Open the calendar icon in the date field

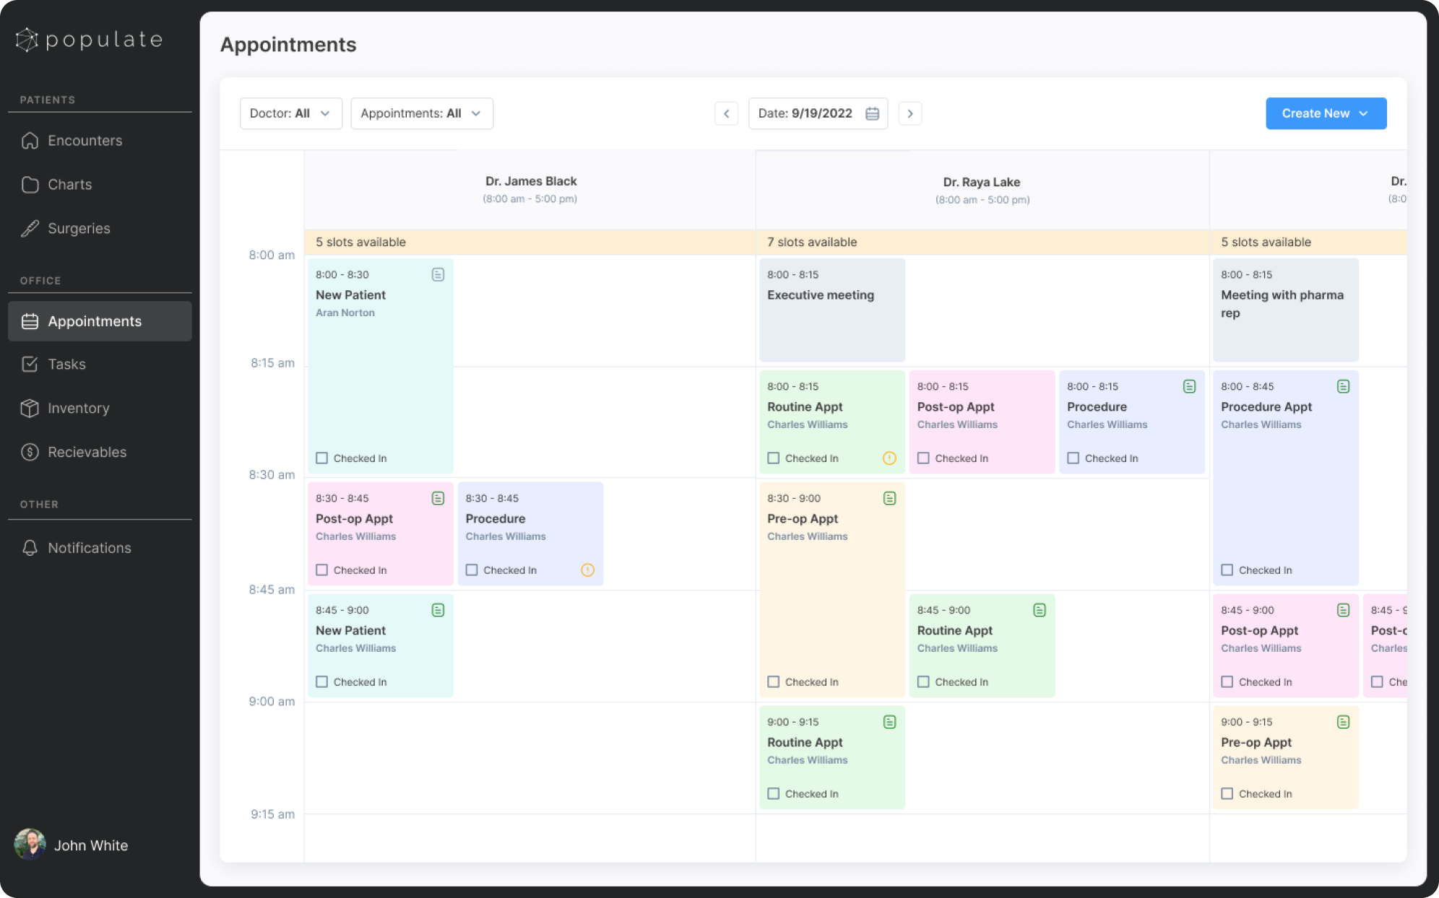[872, 113]
